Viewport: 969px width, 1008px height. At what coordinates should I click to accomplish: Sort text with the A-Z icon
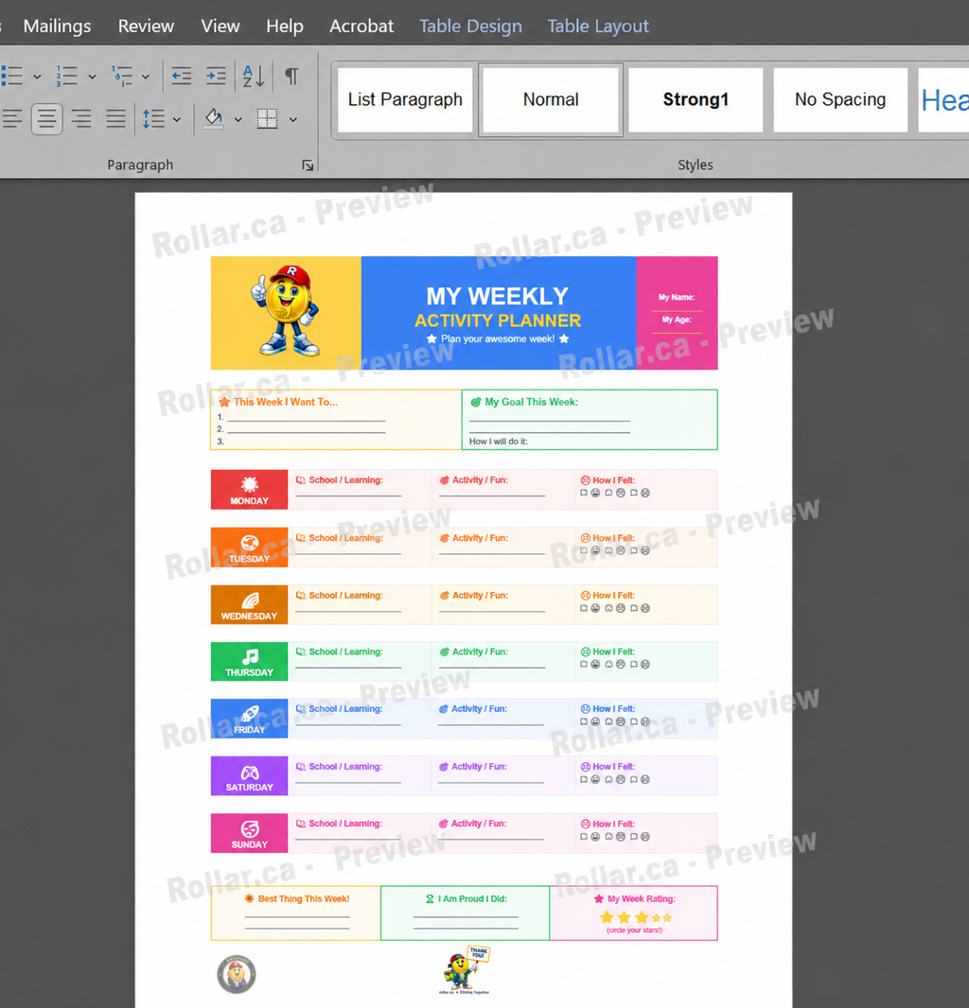coord(254,76)
